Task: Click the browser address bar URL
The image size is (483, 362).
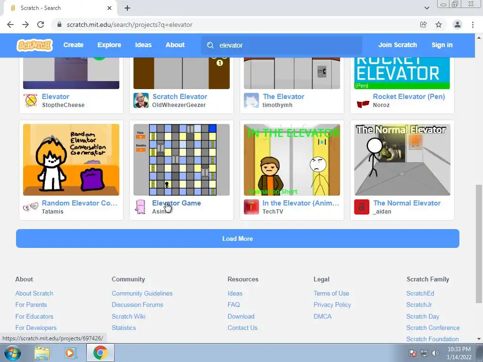Action: (x=129, y=25)
